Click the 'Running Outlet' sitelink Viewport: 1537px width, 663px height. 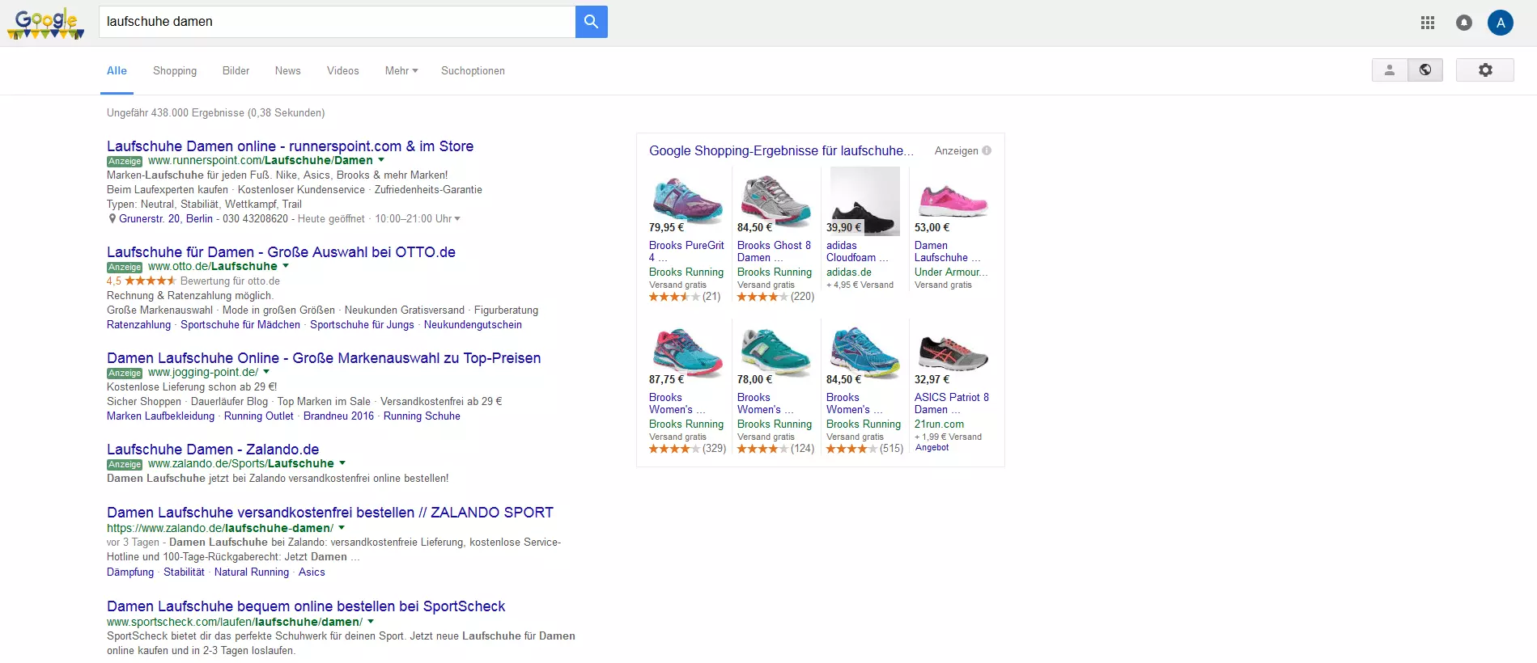pos(259,416)
